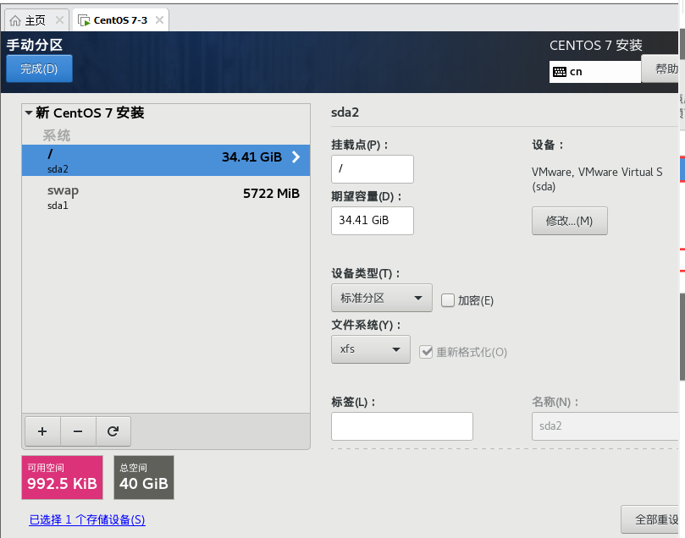Click the 总空间 40 GiB box
Screen dimensions: 685x538
pos(144,477)
